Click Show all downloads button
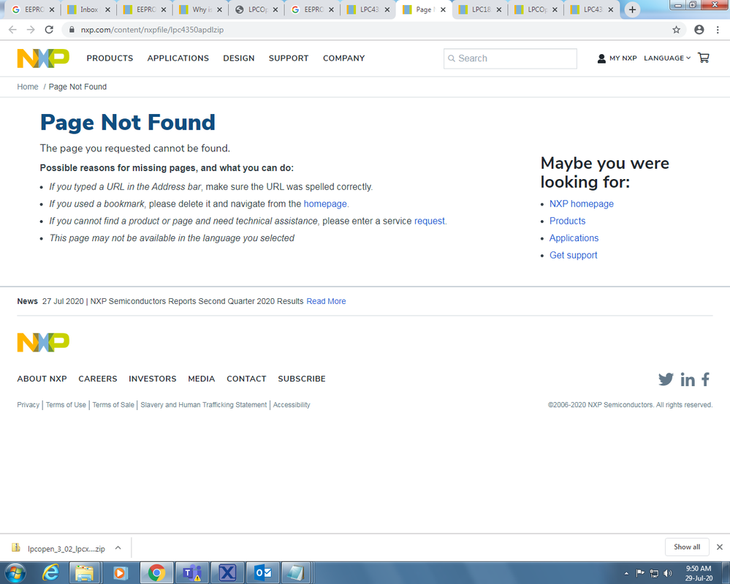This screenshot has width=730, height=584. click(687, 547)
